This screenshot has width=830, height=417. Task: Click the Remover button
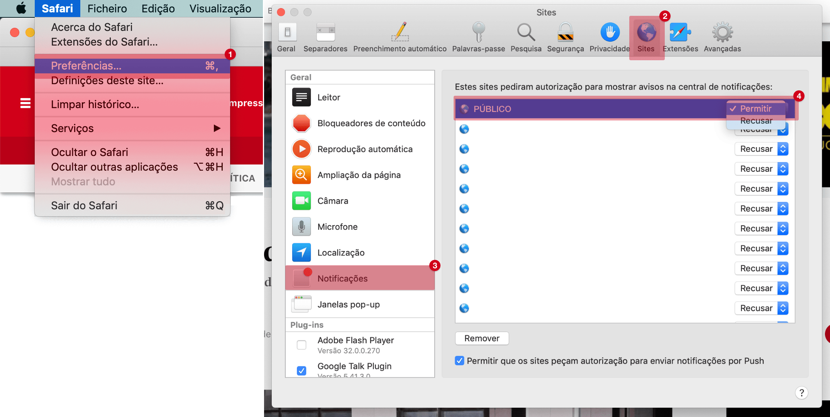click(481, 338)
